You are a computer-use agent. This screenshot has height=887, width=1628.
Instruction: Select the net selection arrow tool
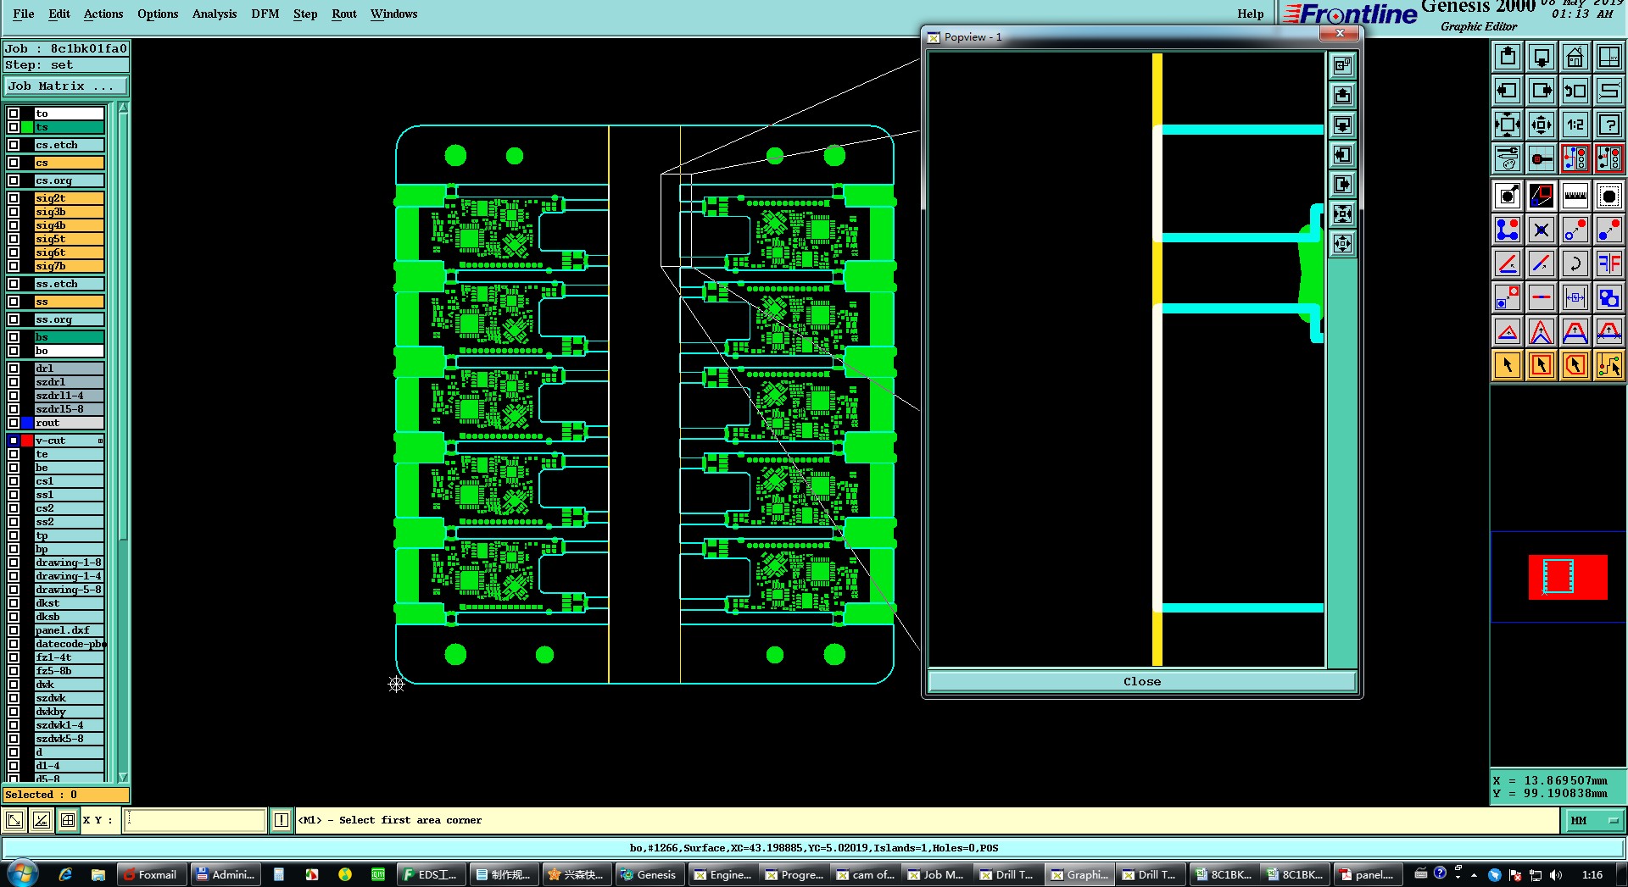pos(1608,365)
